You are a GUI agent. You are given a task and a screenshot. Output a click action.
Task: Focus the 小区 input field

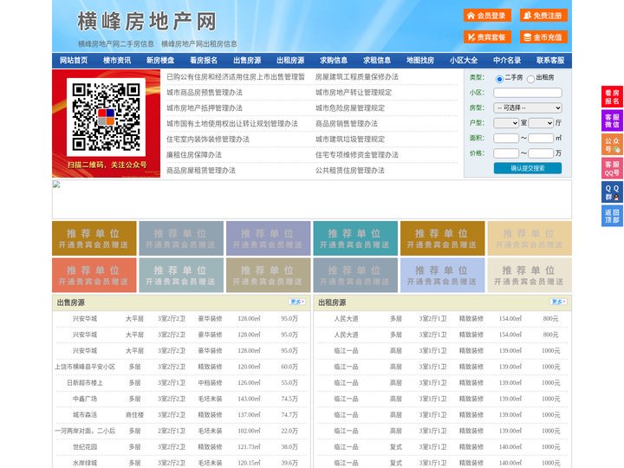click(x=528, y=93)
